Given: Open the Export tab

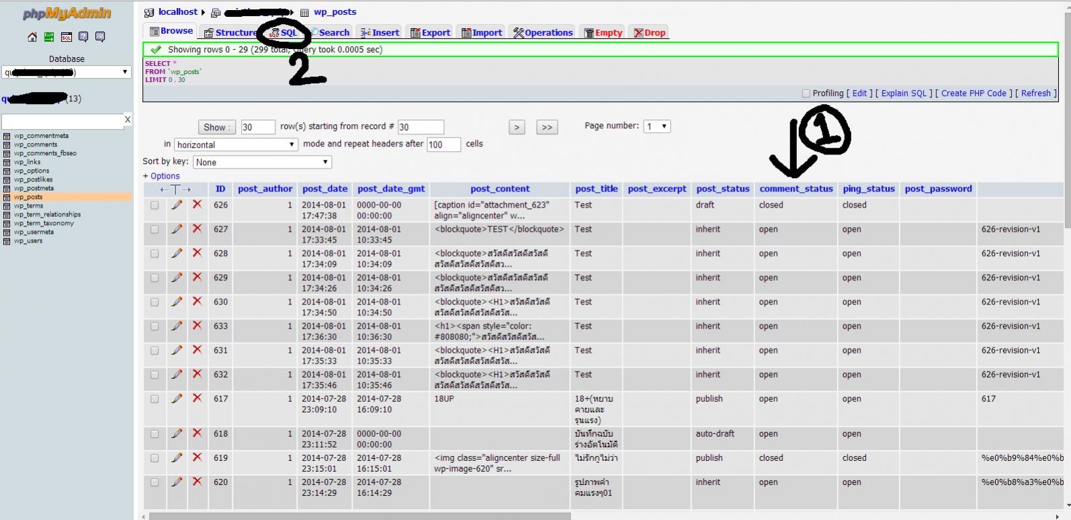Looking at the screenshot, I should point(431,32).
